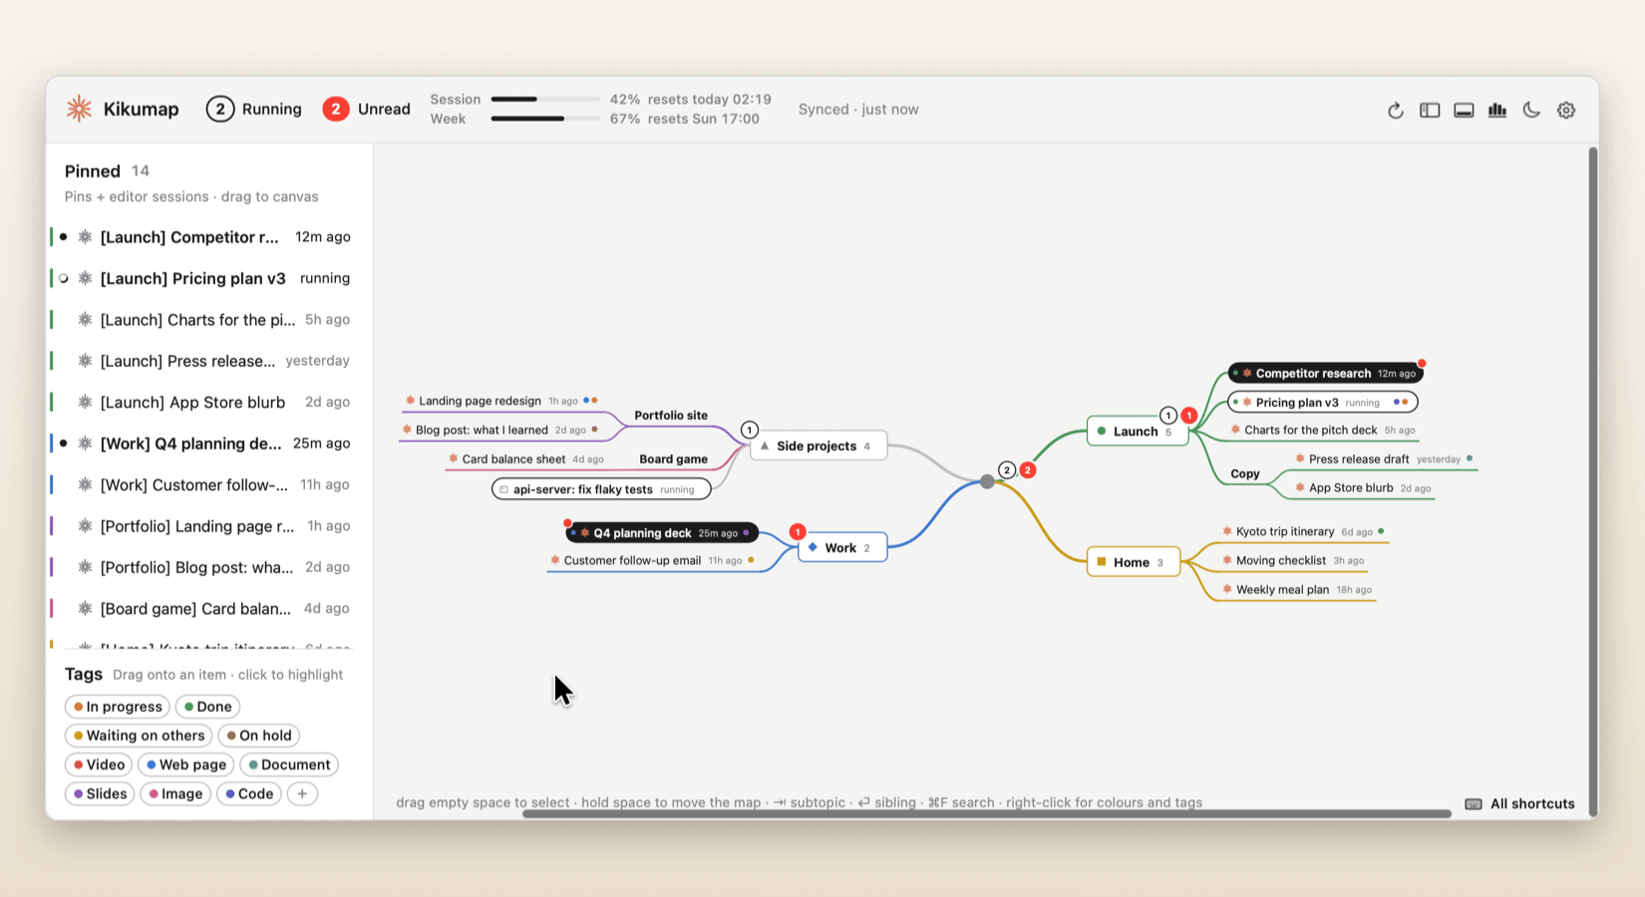Click the triangle icon on Side projects node

pos(765,446)
